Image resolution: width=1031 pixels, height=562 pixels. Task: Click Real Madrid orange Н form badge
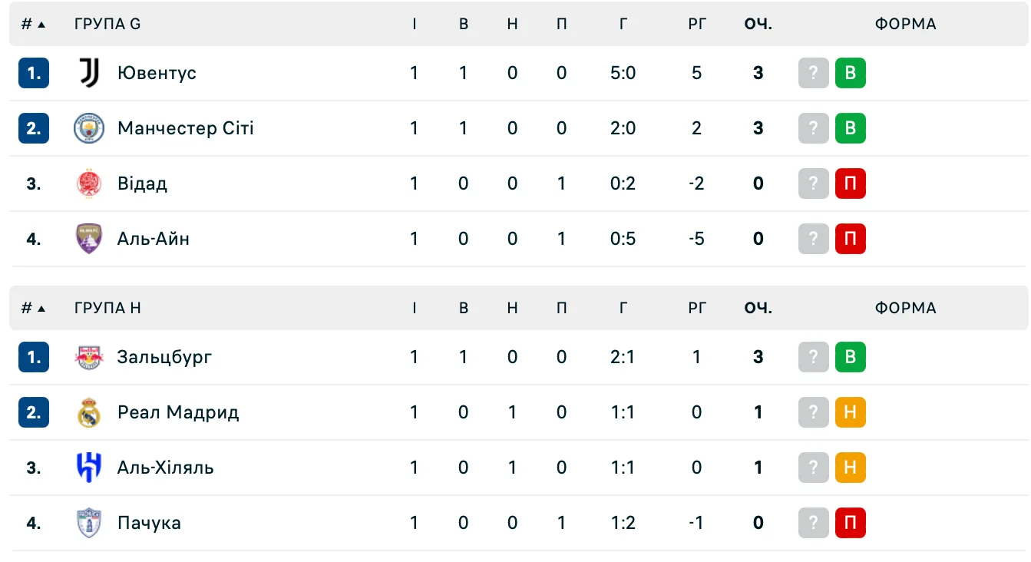click(850, 412)
